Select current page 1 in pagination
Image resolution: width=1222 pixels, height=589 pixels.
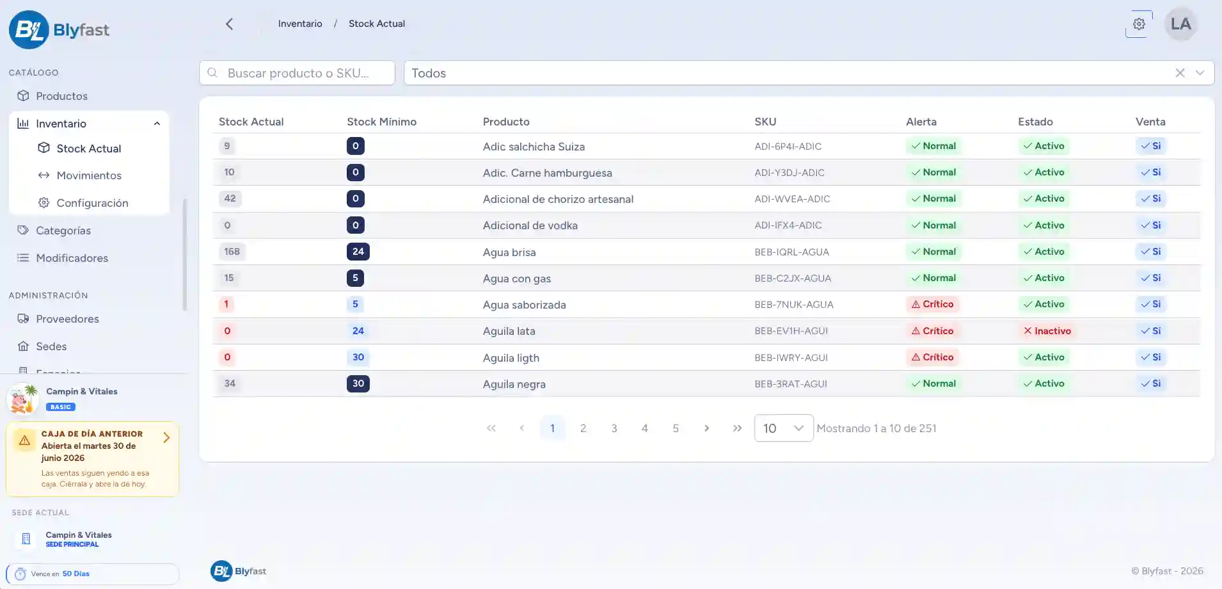[552, 428]
